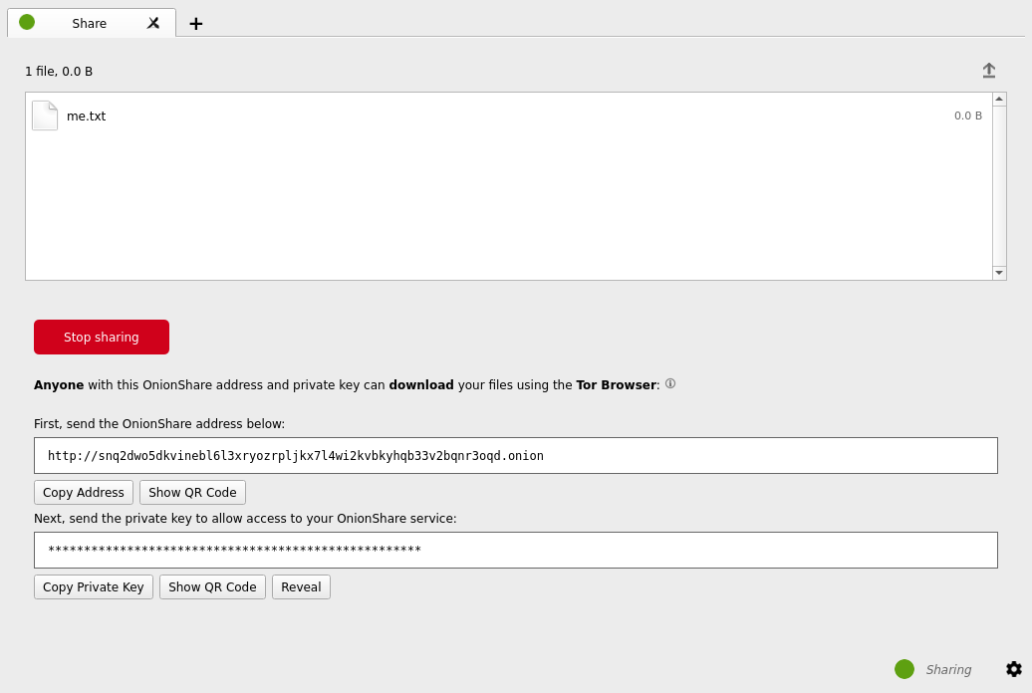Click the masked private key field
The image size is (1032, 693).
[x=515, y=550]
